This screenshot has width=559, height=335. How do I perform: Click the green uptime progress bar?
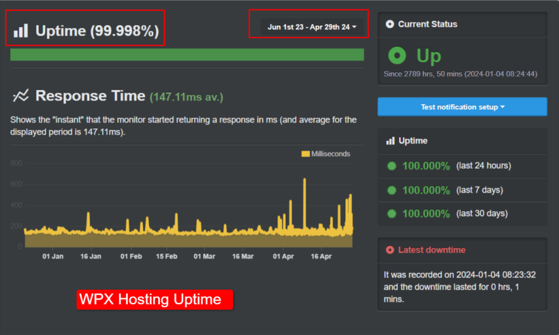tap(187, 55)
